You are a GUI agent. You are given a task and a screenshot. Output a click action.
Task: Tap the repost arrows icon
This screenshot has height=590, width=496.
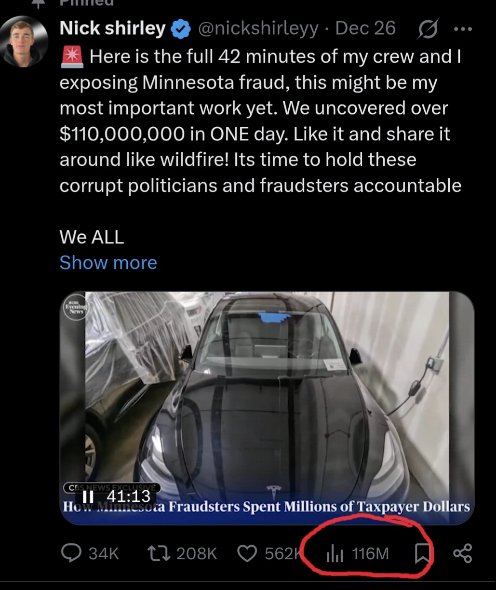pos(159,553)
